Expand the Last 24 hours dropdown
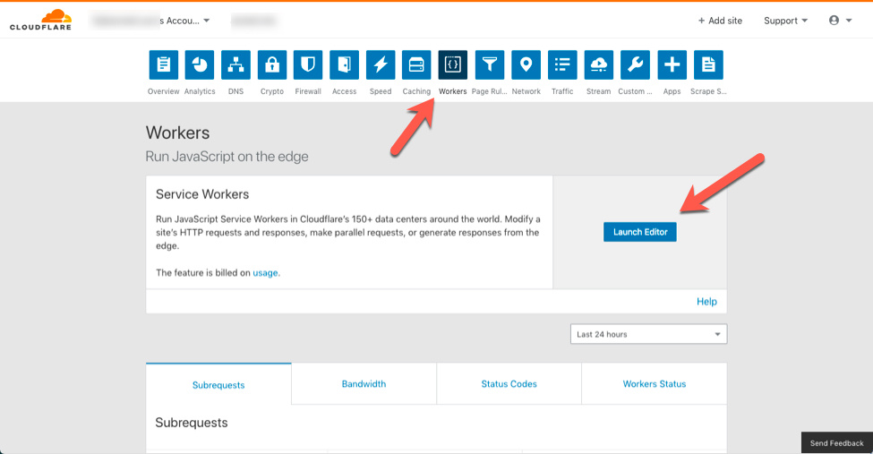This screenshot has height=454, width=873. [x=648, y=334]
